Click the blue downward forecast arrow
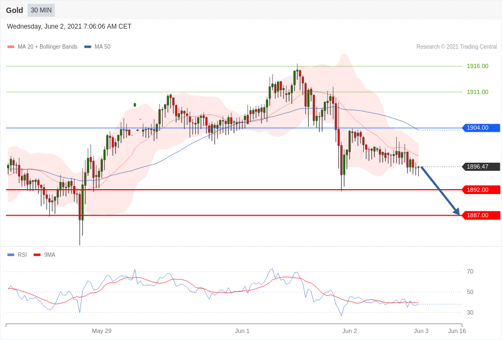Image resolution: width=502 pixels, height=340 pixels. coord(440,191)
